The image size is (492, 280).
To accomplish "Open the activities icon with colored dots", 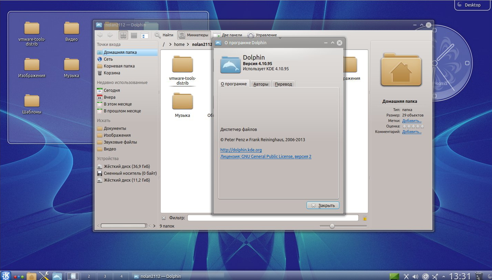I will click(19, 276).
